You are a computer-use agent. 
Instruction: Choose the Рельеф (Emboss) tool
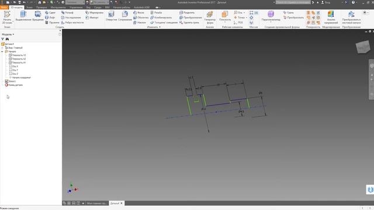pos(67,13)
